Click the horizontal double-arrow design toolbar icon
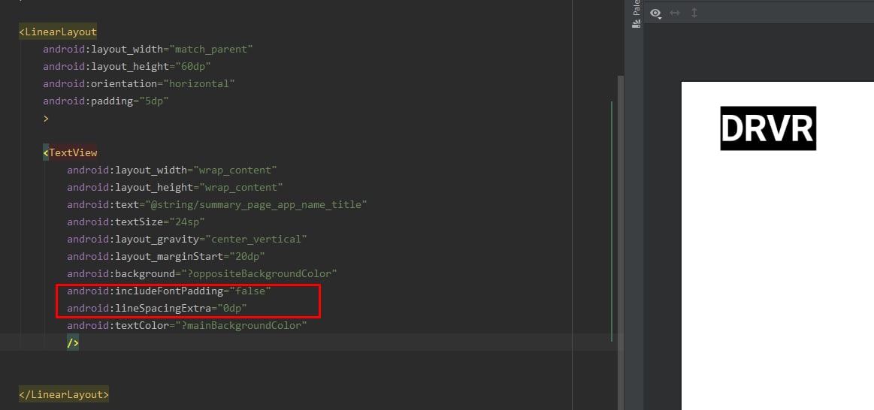Image resolution: width=874 pixels, height=410 pixels. coord(675,12)
